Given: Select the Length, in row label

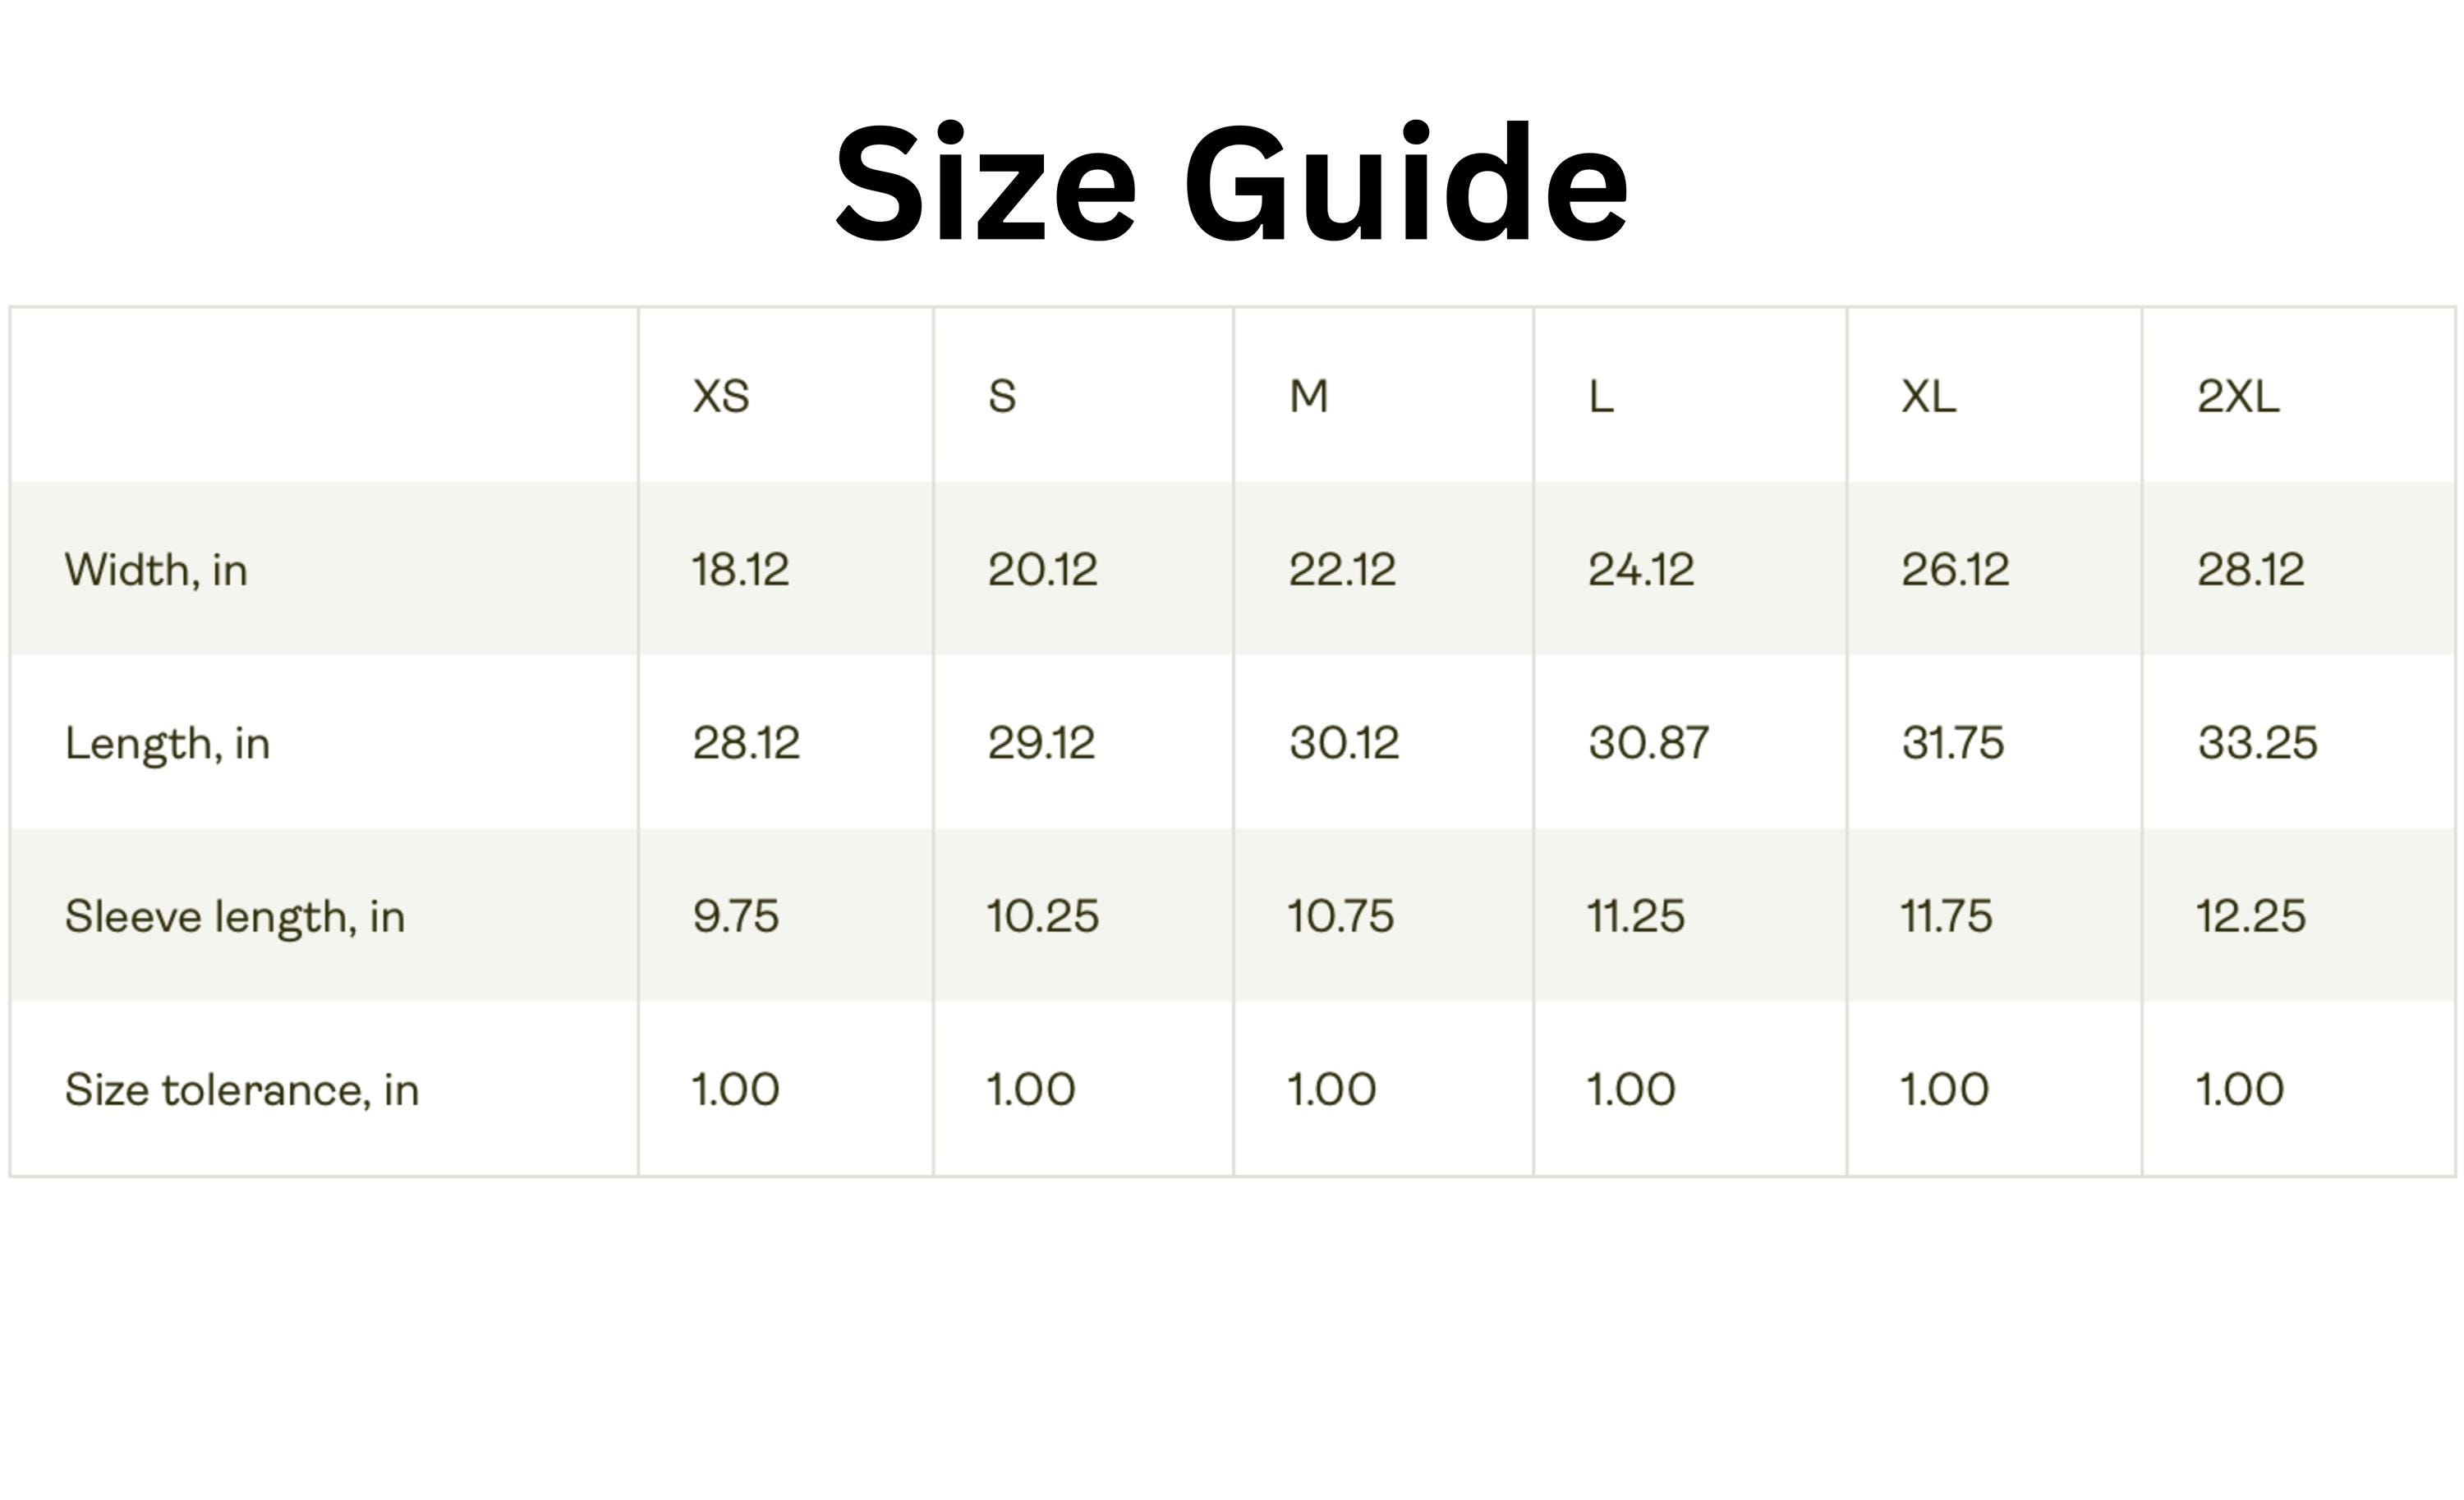Looking at the screenshot, I should point(167,745).
